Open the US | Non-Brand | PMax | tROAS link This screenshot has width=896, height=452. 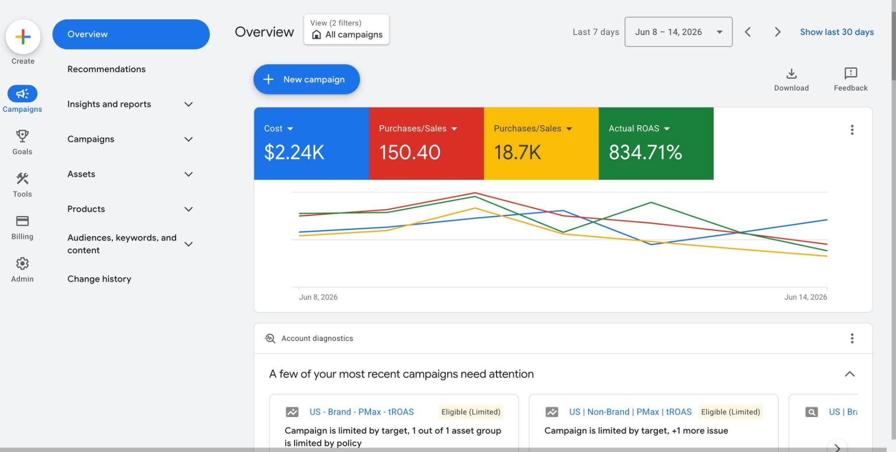[630, 412]
